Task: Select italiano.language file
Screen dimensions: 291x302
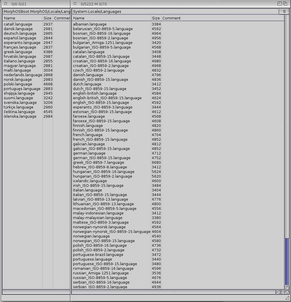Action: click(19, 61)
